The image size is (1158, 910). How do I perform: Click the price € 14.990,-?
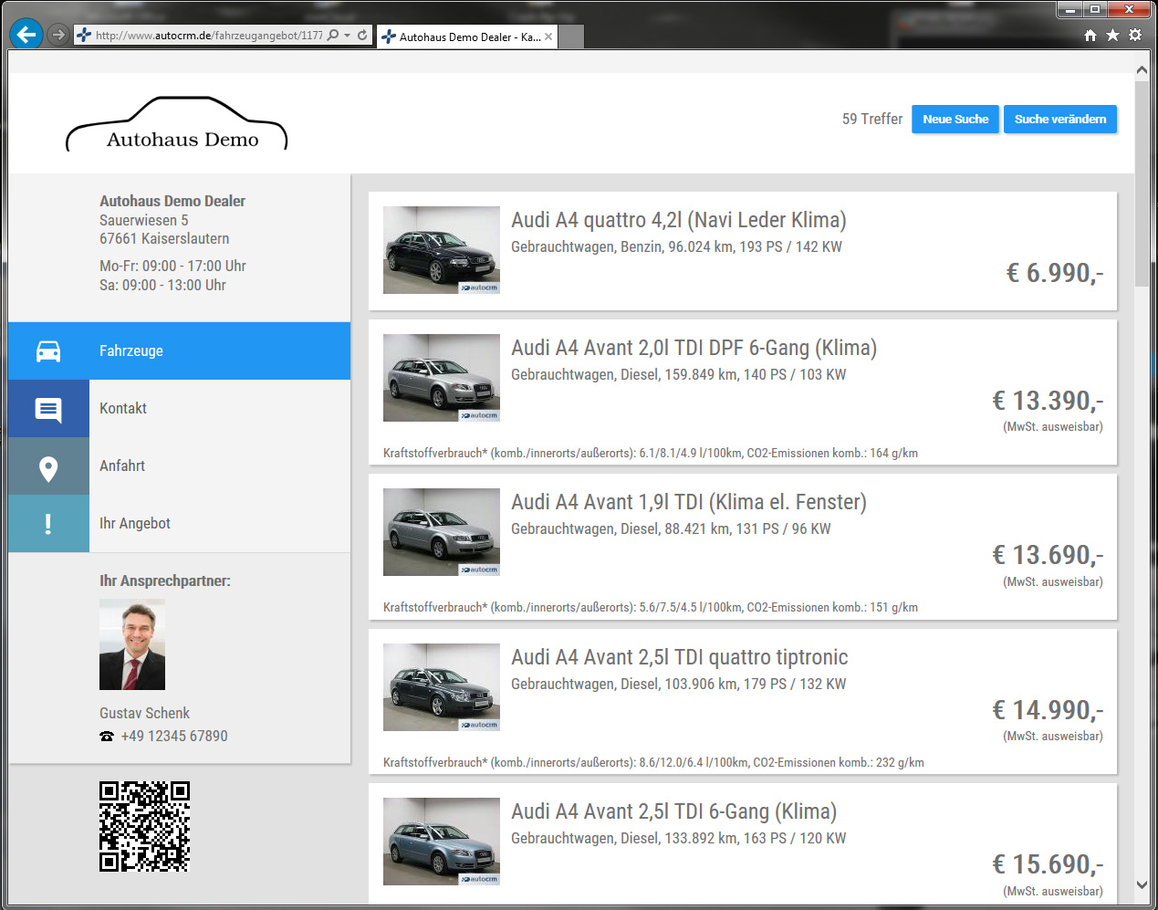[1048, 710]
